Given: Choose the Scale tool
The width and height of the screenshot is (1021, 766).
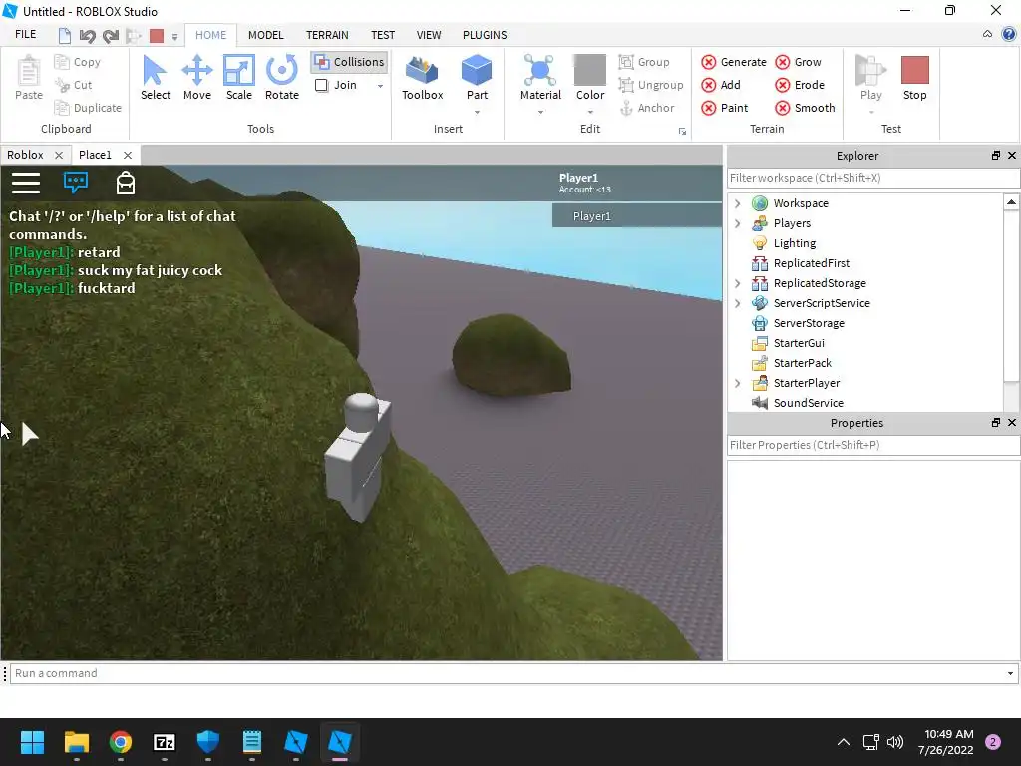Looking at the screenshot, I should [x=239, y=77].
